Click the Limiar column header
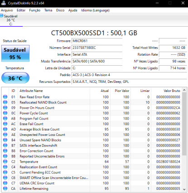 [x=141, y=91]
